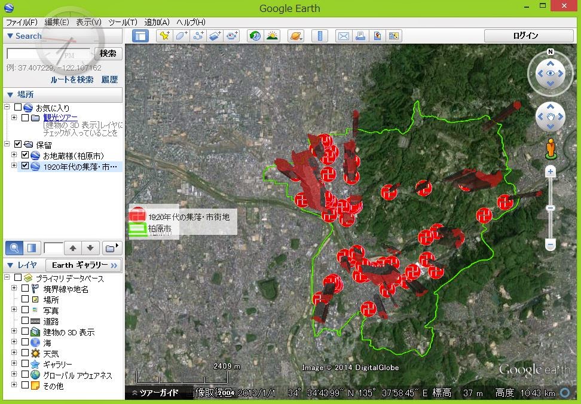Click the move hand joystick control

(551, 117)
